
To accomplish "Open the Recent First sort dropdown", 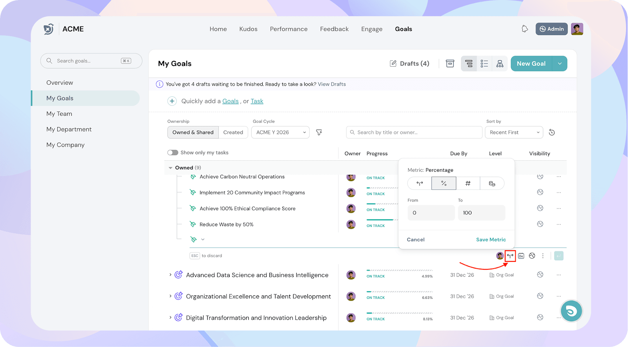I will (x=514, y=133).
